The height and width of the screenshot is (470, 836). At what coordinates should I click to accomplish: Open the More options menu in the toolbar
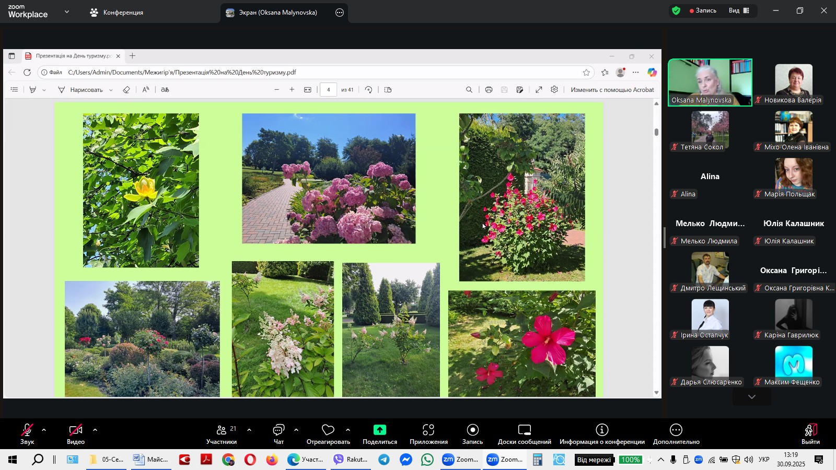(x=676, y=433)
